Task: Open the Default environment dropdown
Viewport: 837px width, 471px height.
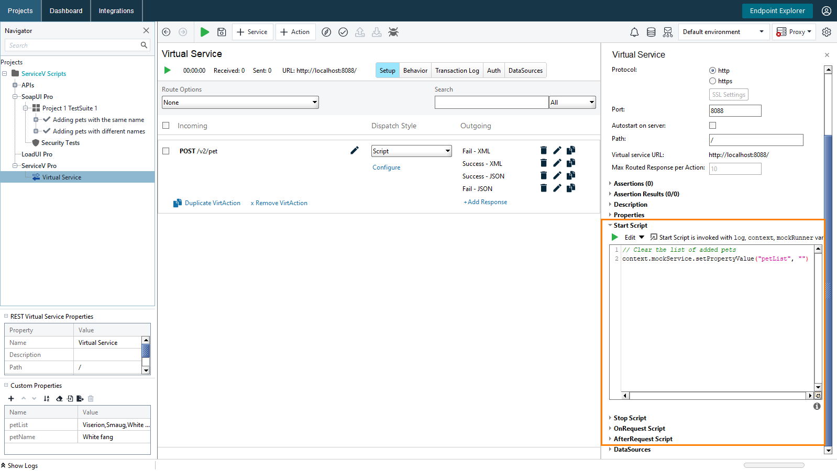Action: pyautogui.click(x=723, y=32)
